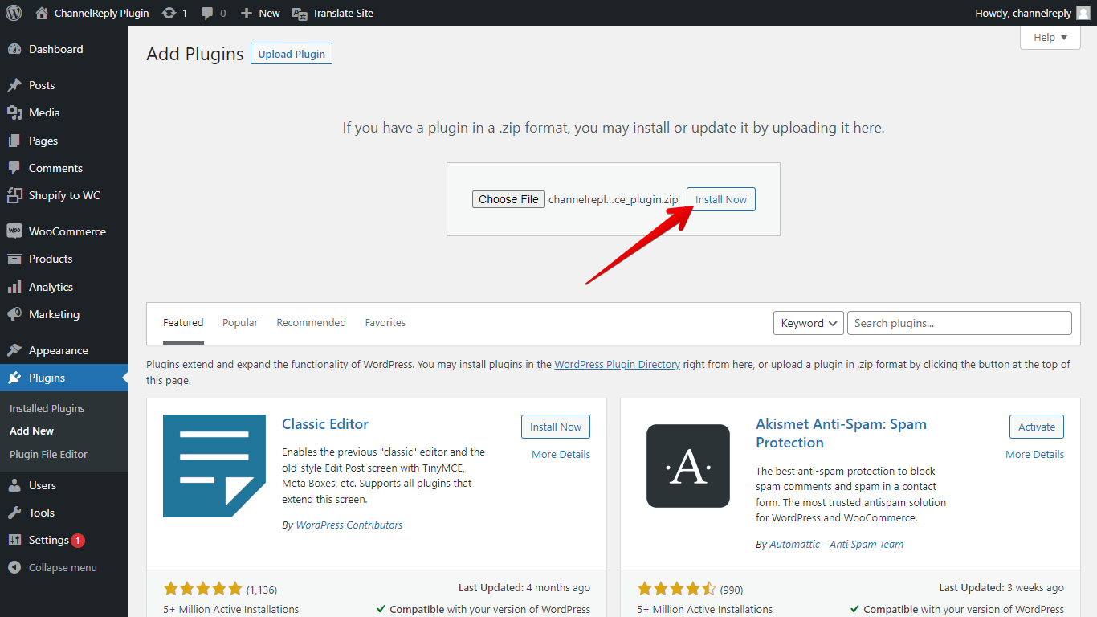
Task: Click the Products box icon
Action: click(x=14, y=259)
